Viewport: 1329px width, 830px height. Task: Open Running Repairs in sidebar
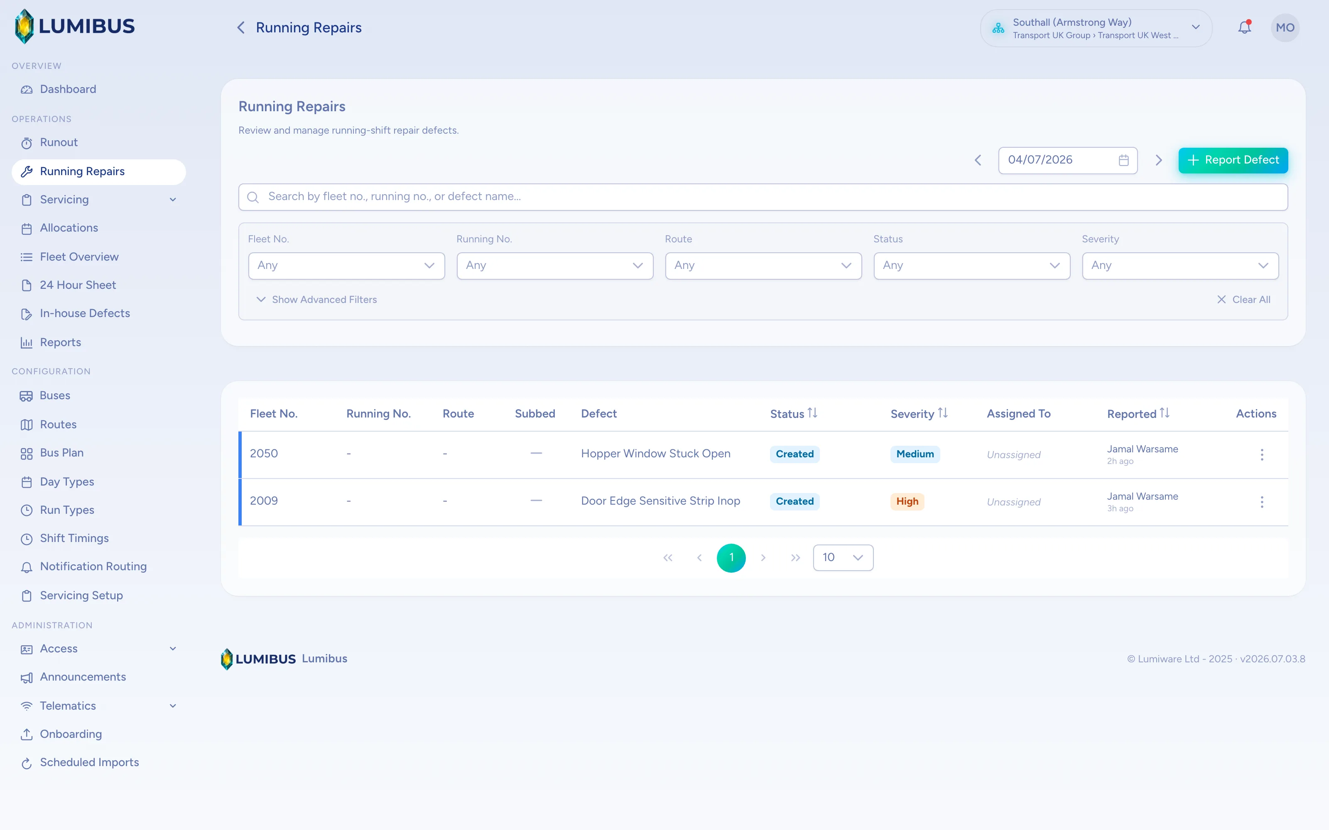click(99, 172)
